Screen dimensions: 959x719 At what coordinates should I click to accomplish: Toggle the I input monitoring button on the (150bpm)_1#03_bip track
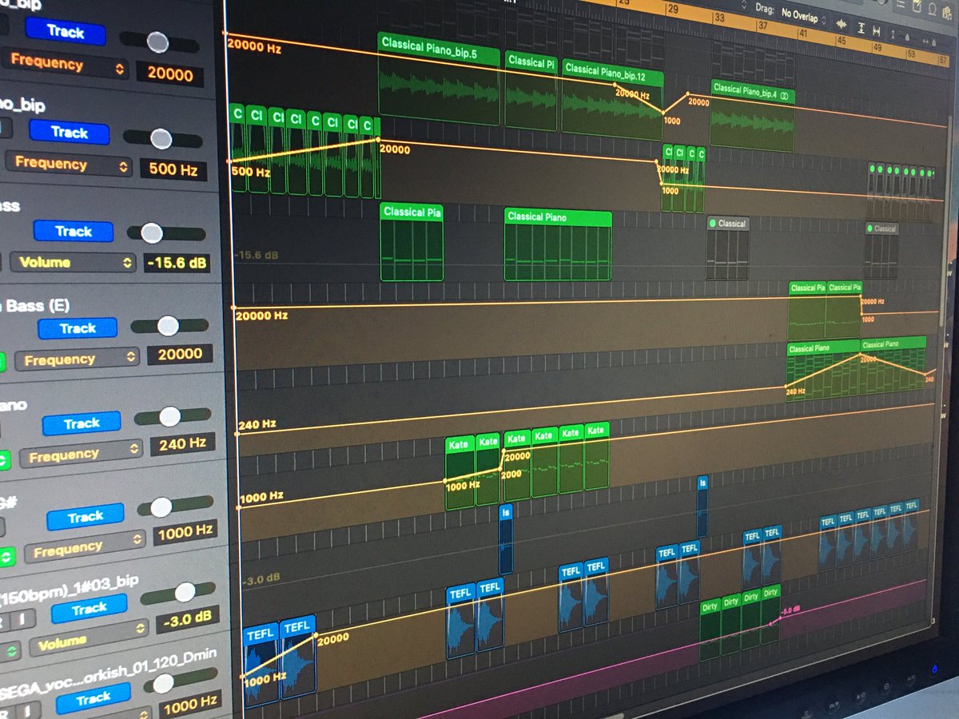22,618
